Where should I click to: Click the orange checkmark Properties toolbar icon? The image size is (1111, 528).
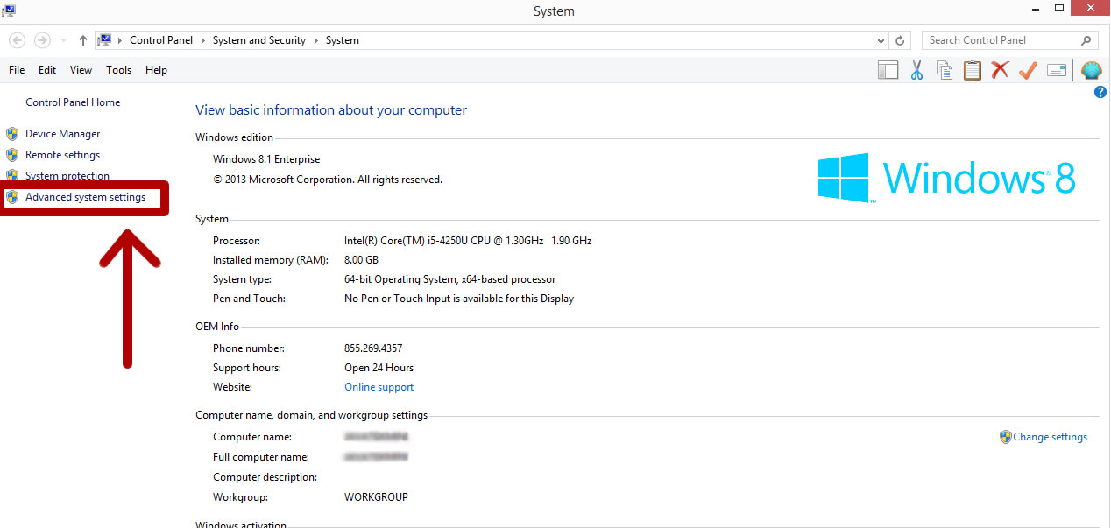tap(1028, 71)
